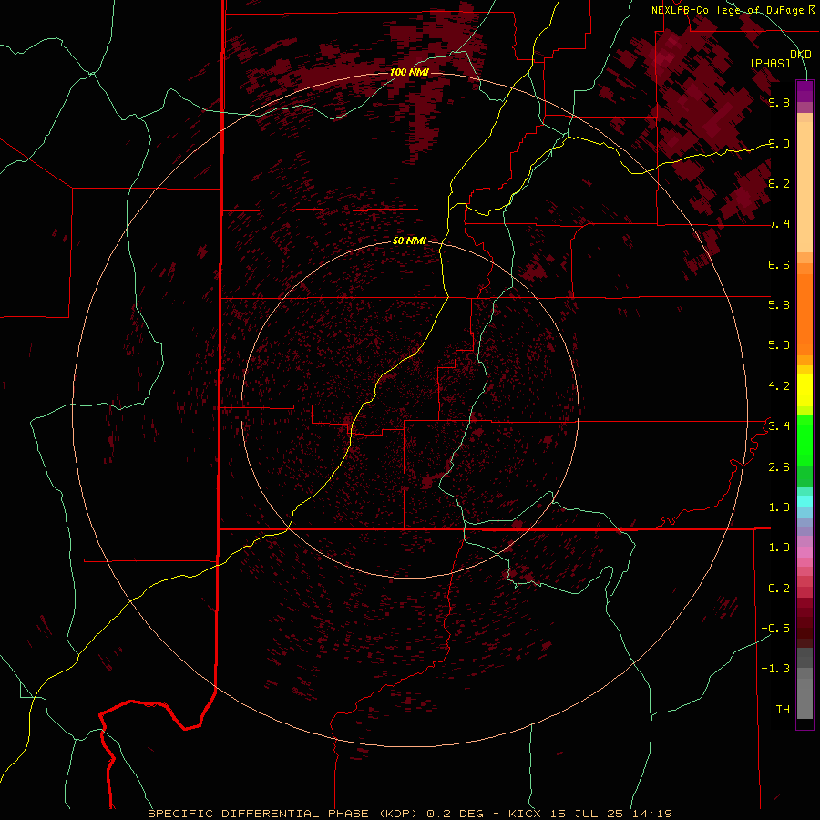Click the -0.5 value on the color scale
The height and width of the screenshot is (820, 820).
click(x=775, y=628)
